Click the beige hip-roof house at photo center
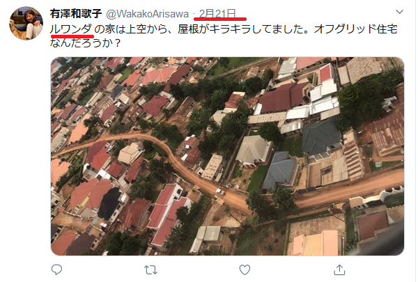Screen dimensions: 418x282 [253, 150]
